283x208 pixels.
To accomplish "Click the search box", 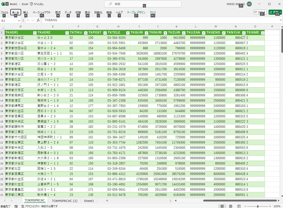I will [x=143, y=4].
